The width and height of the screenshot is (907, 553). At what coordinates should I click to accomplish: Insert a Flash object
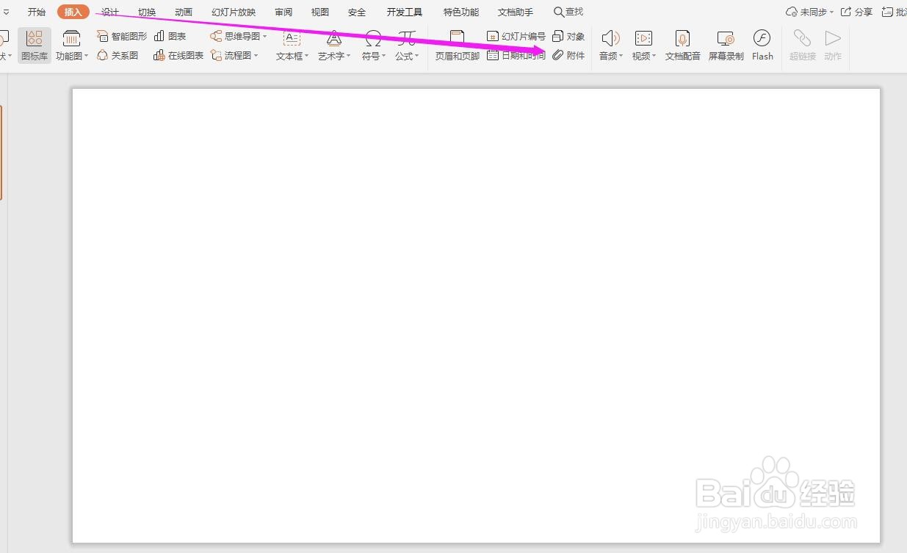pyautogui.click(x=762, y=46)
